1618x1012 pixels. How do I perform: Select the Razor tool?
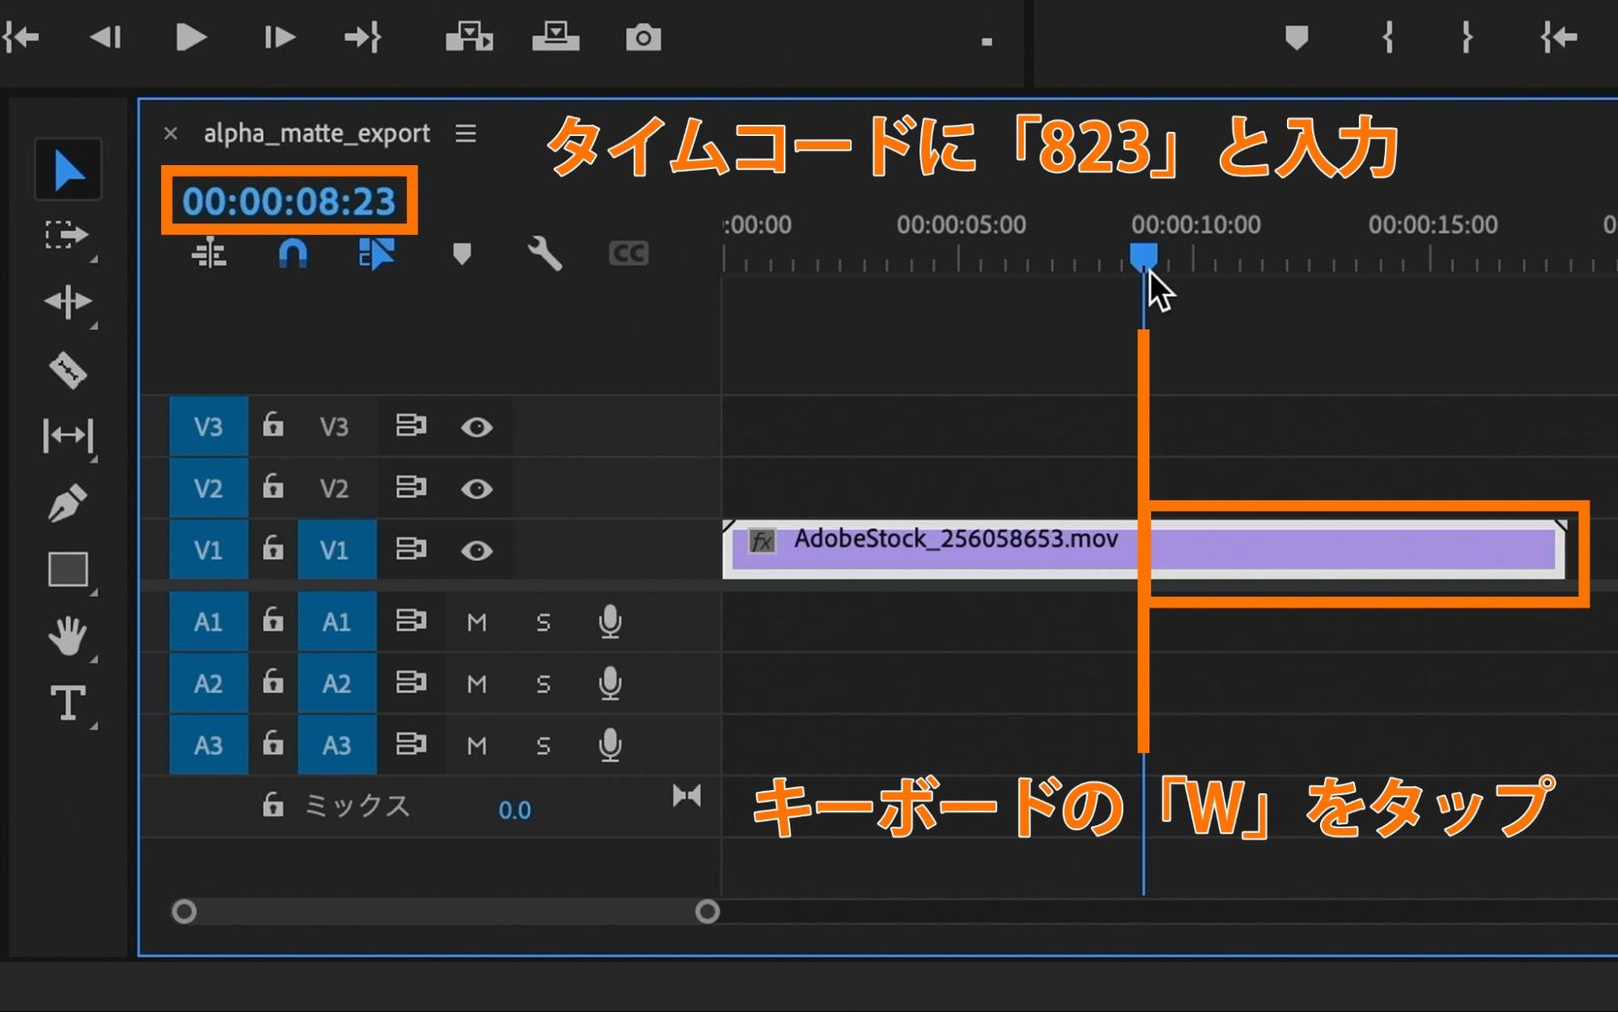pos(68,371)
